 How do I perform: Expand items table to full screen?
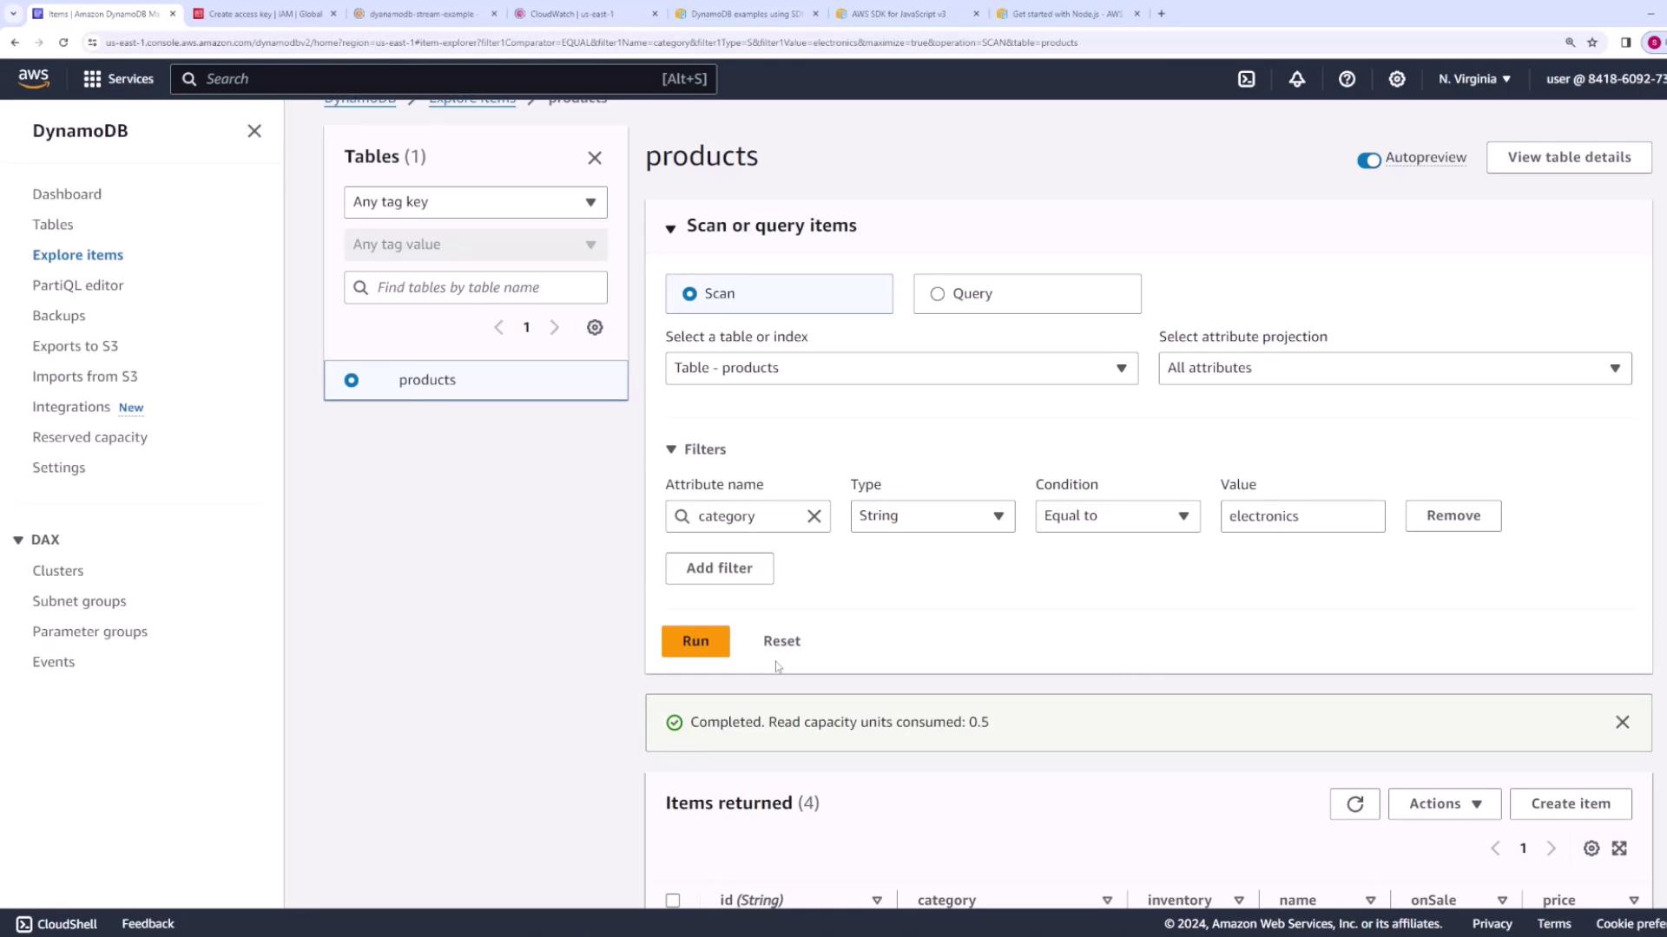1619,849
